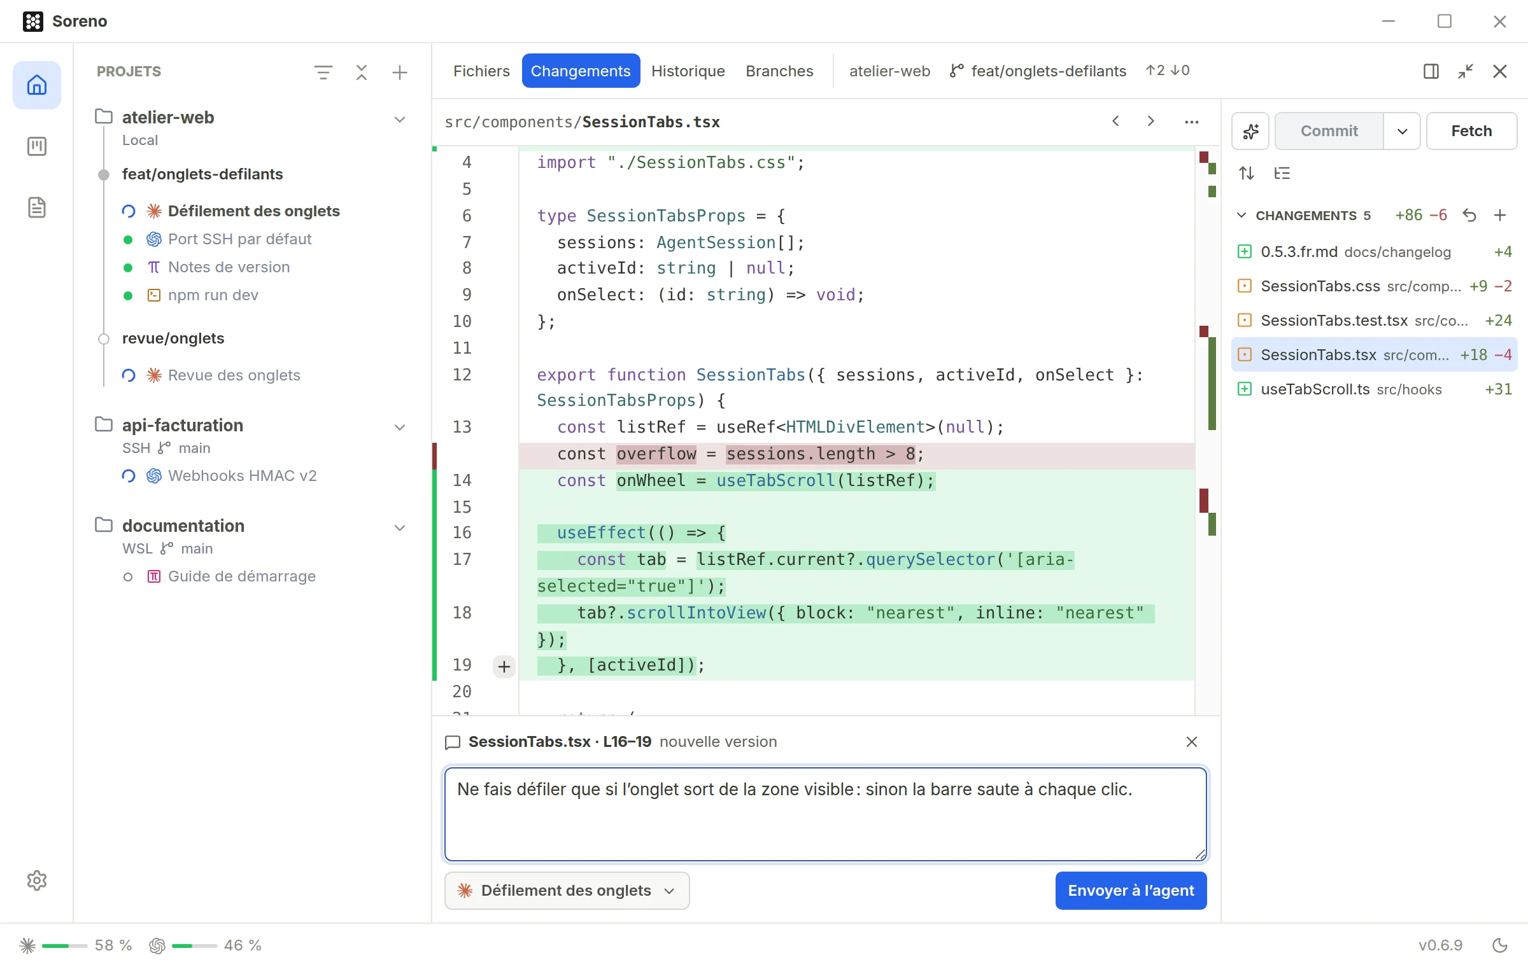Go to previous changed file
The image size is (1528, 967).
click(1115, 121)
